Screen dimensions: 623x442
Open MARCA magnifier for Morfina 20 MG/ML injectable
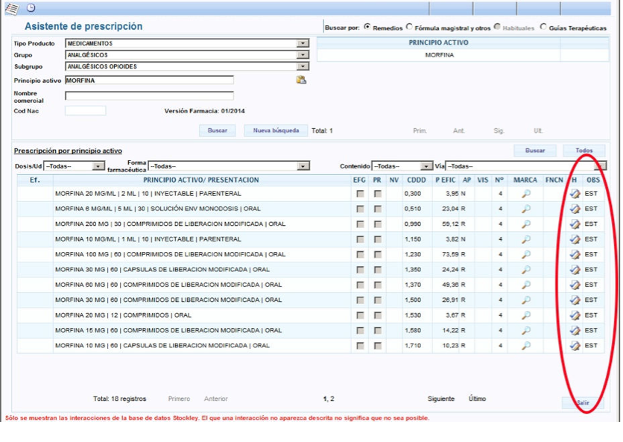click(525, 194)
